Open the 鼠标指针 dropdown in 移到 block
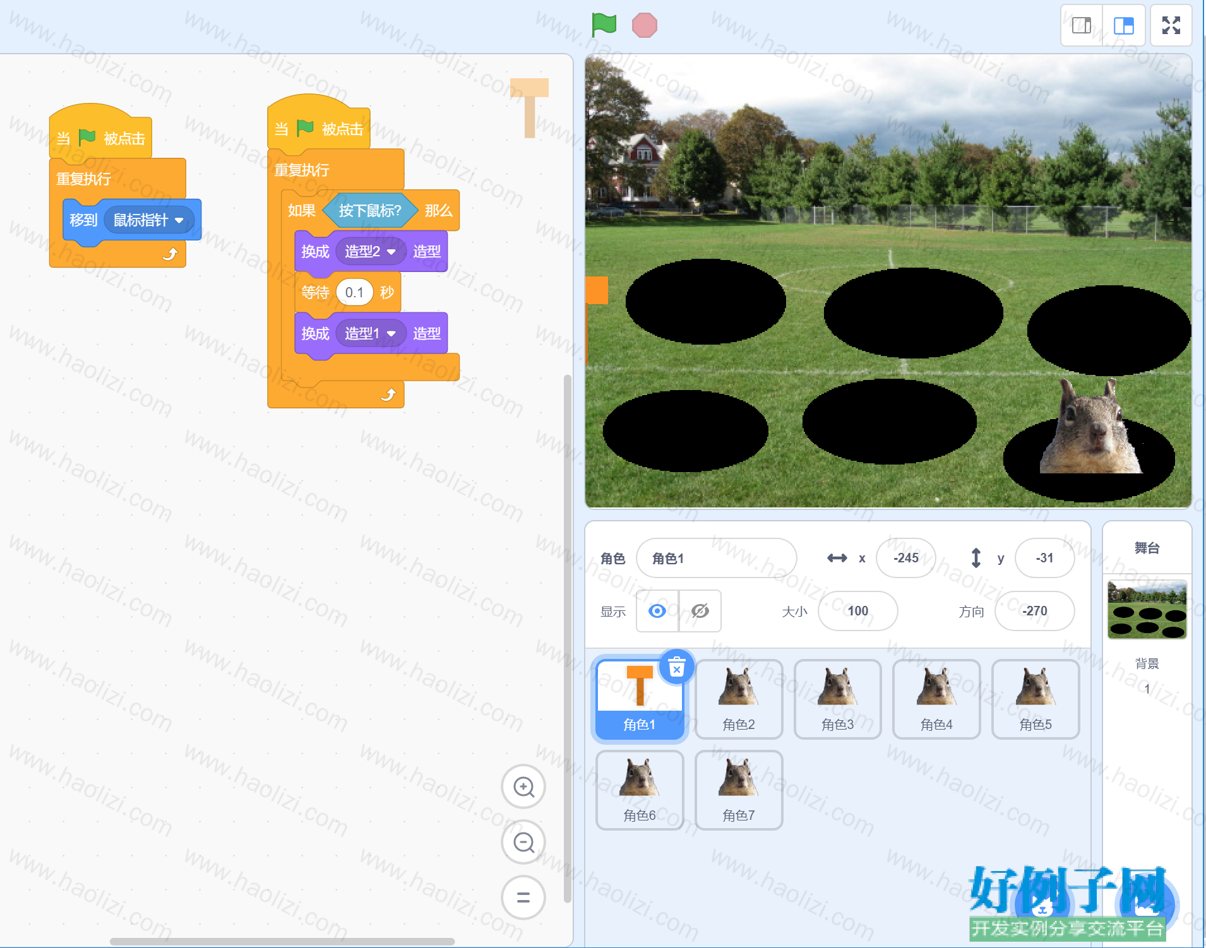The height and width of the screenshot is (948, 1206). 149,220
